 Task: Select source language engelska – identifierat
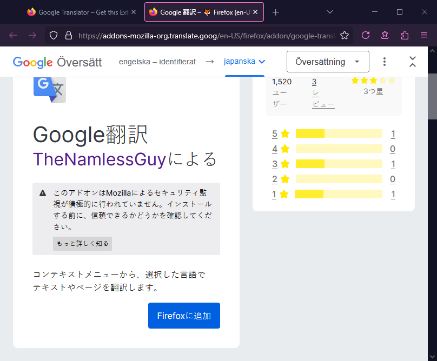[157, 62]
